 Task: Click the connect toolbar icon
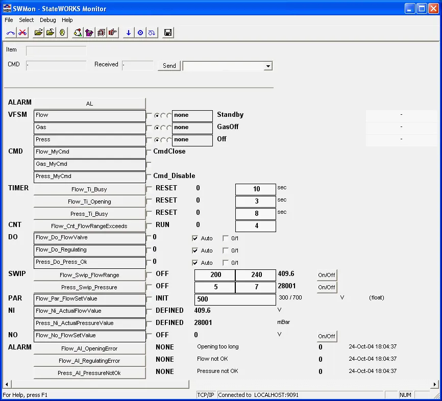tap(11, 33)
